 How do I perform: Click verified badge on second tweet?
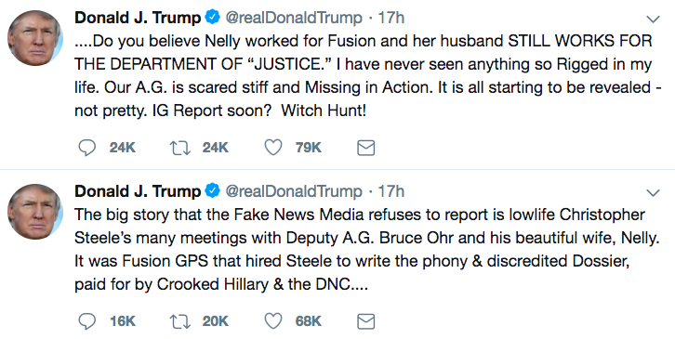[x=212, y=191]
